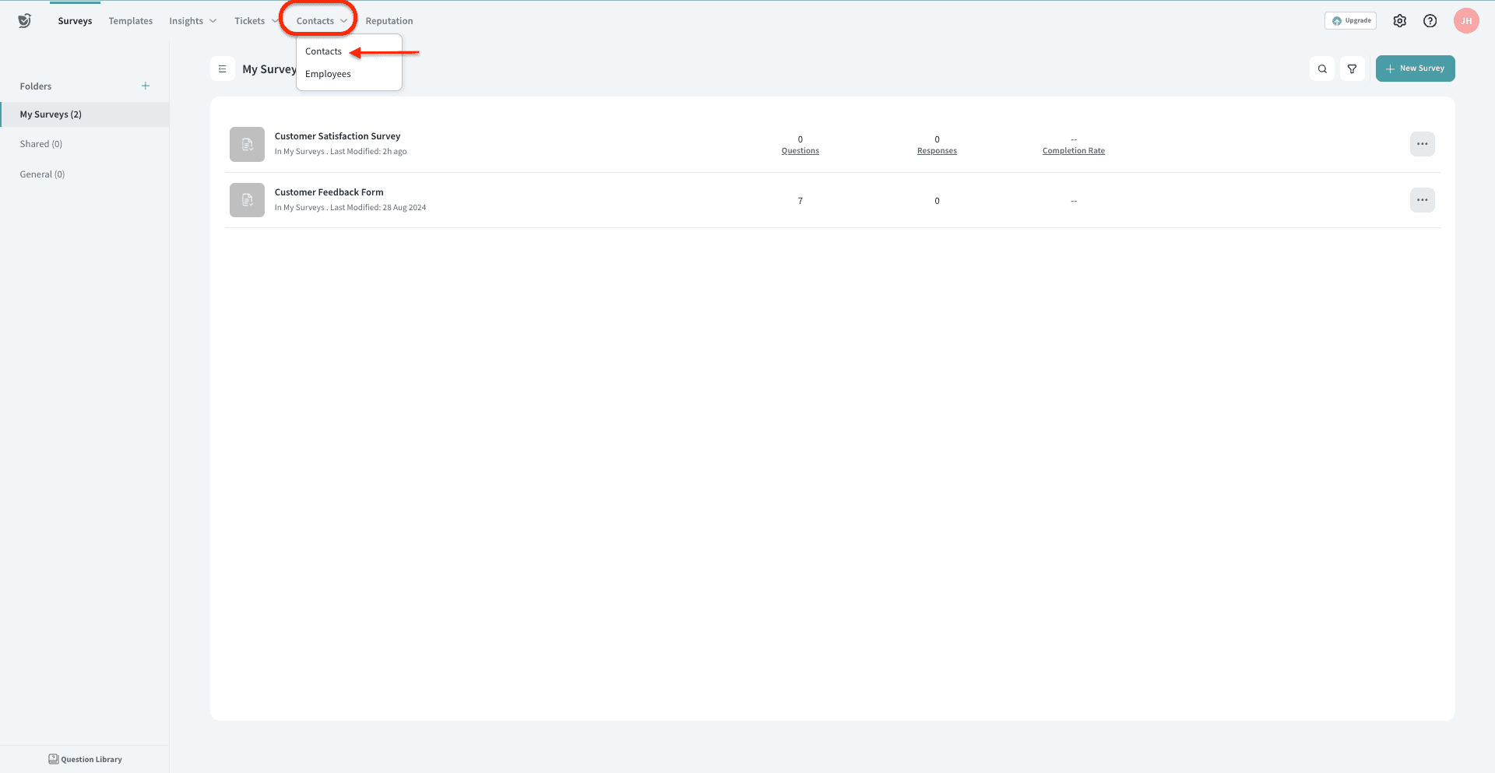1495x773 pixels.
Task: Click the SurveySparrow logo icon
Action: click(x=25, y=21)
